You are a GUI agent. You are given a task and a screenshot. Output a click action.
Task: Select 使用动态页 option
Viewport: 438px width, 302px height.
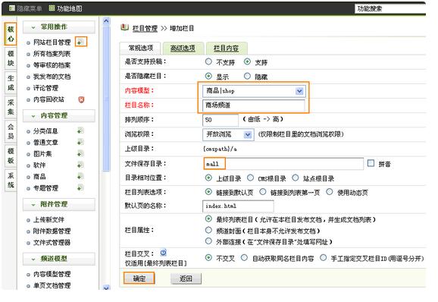coord(330,192)
